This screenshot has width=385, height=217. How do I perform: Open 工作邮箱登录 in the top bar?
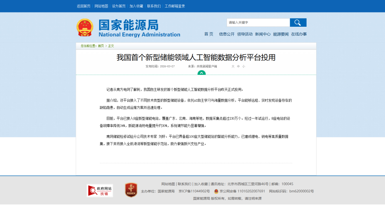point(175,6)
